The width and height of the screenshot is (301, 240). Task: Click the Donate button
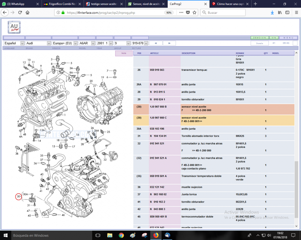click(x=259, y=43)
